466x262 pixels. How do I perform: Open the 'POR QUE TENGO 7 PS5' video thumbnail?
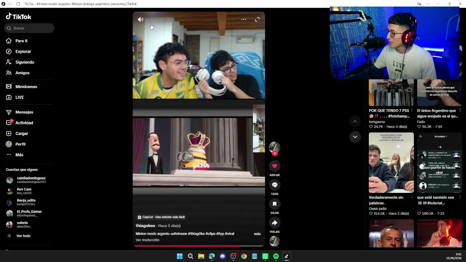click(x=391, y=92)
